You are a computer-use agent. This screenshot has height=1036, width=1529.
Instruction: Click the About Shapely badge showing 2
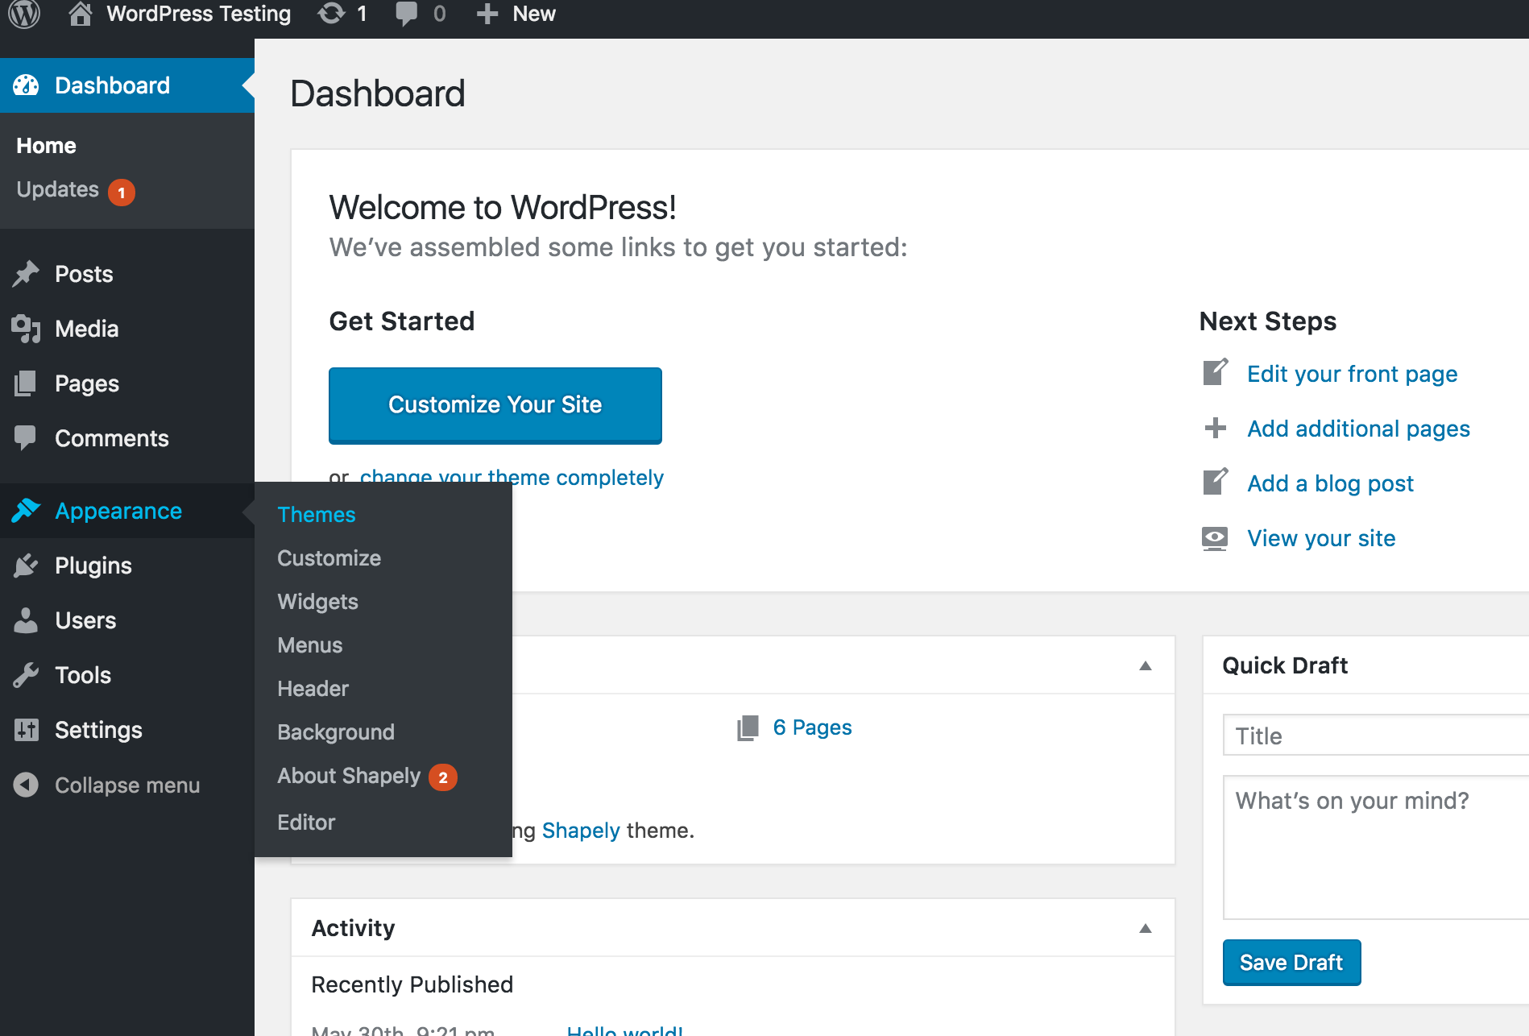(x=443, y=777)
